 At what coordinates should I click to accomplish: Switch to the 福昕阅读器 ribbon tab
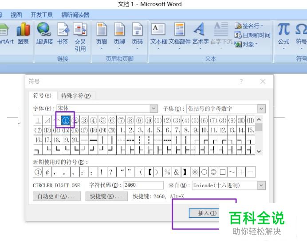[x=75, y=15]
